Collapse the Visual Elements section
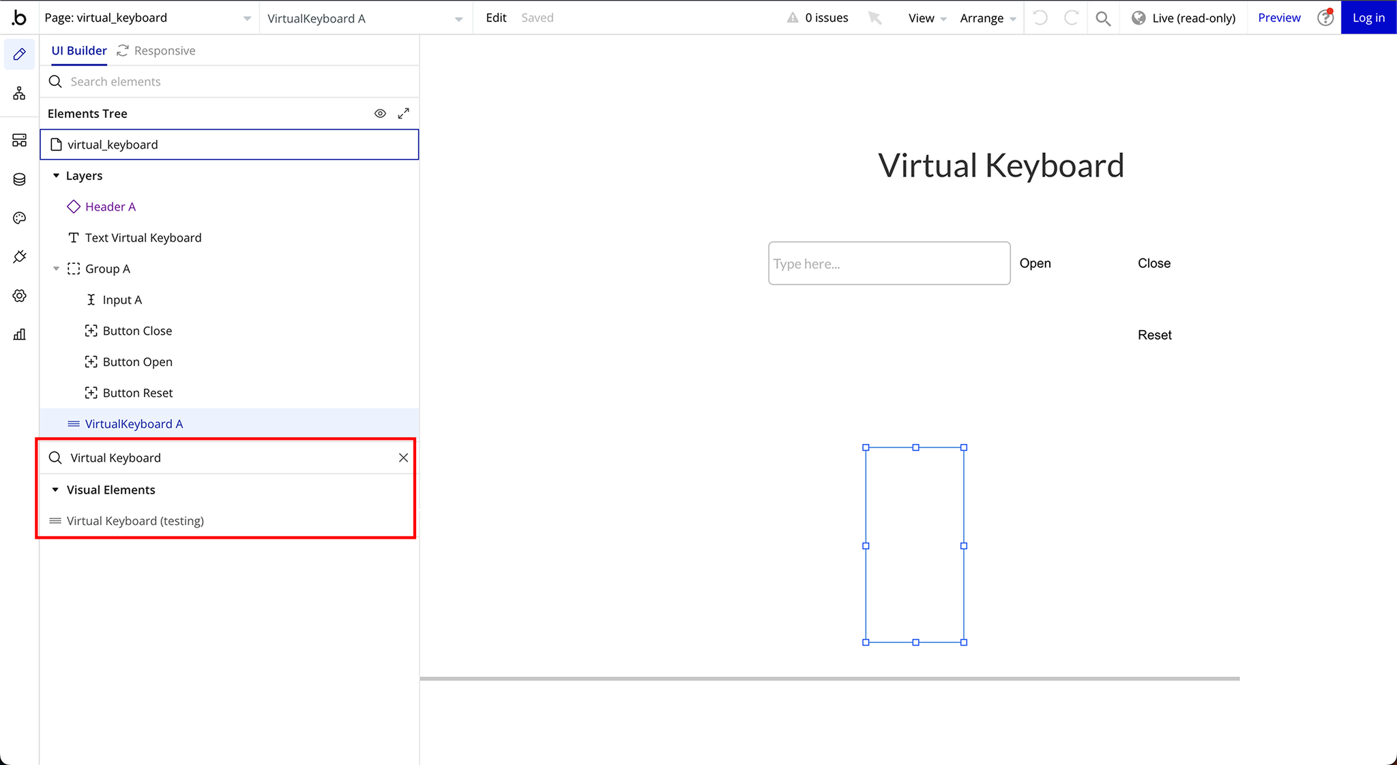1397x765 pixels. (55, 490)
